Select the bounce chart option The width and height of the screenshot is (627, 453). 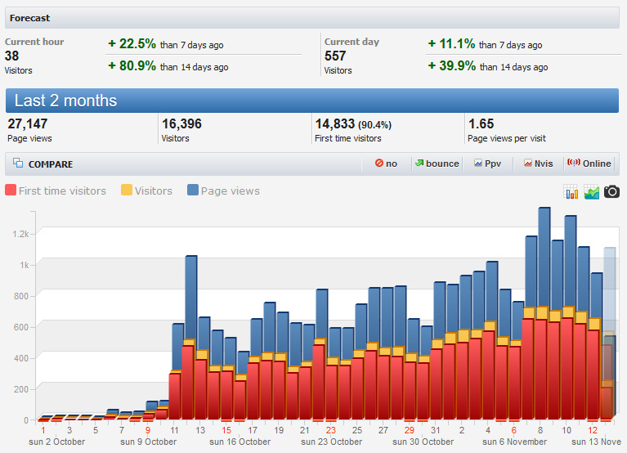[437, 164]
